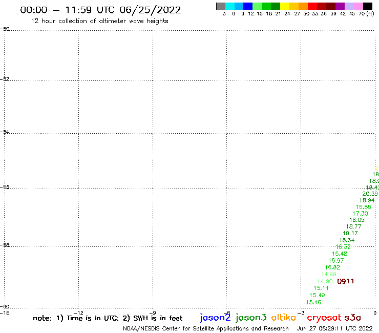Screen dimensions: 379x333
Task: Click the NOAA/NESDIS Center footer text
Action: pos(206,329)
